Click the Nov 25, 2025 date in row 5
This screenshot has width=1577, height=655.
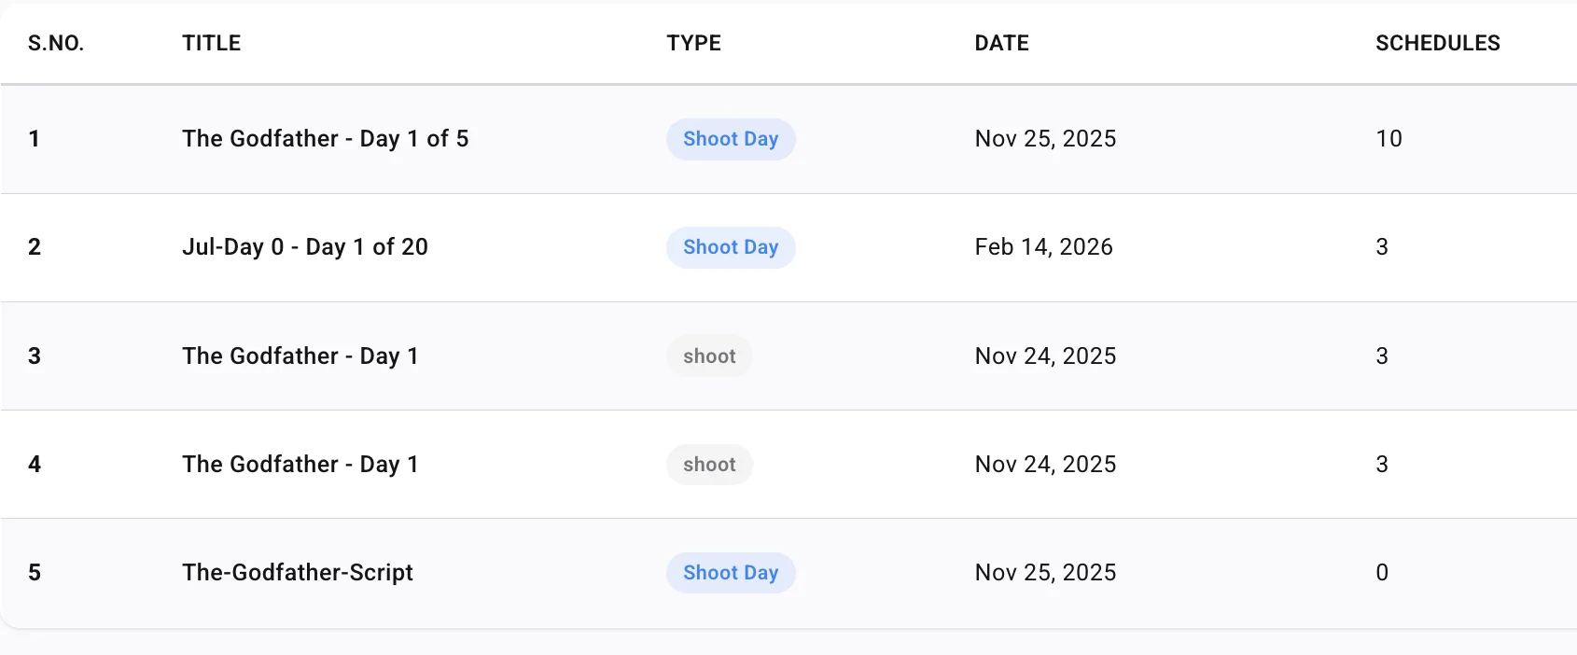[x=1045, y=573]
